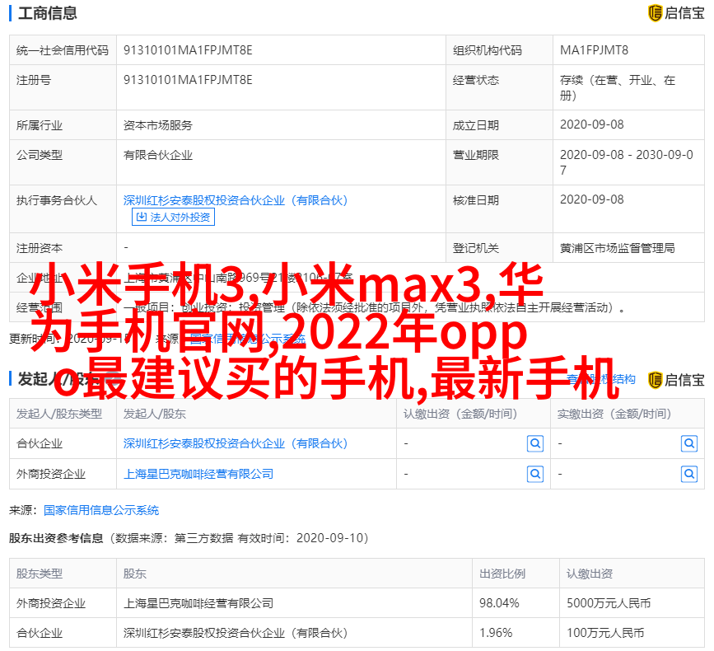
Task: Select registration number value in 注册号 row
Action: (188, 80)
